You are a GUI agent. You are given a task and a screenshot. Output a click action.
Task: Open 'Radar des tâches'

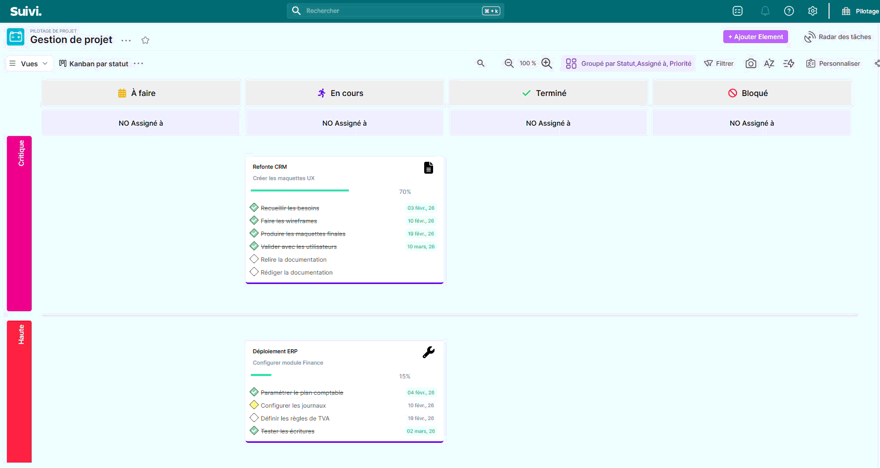point(838,37)
